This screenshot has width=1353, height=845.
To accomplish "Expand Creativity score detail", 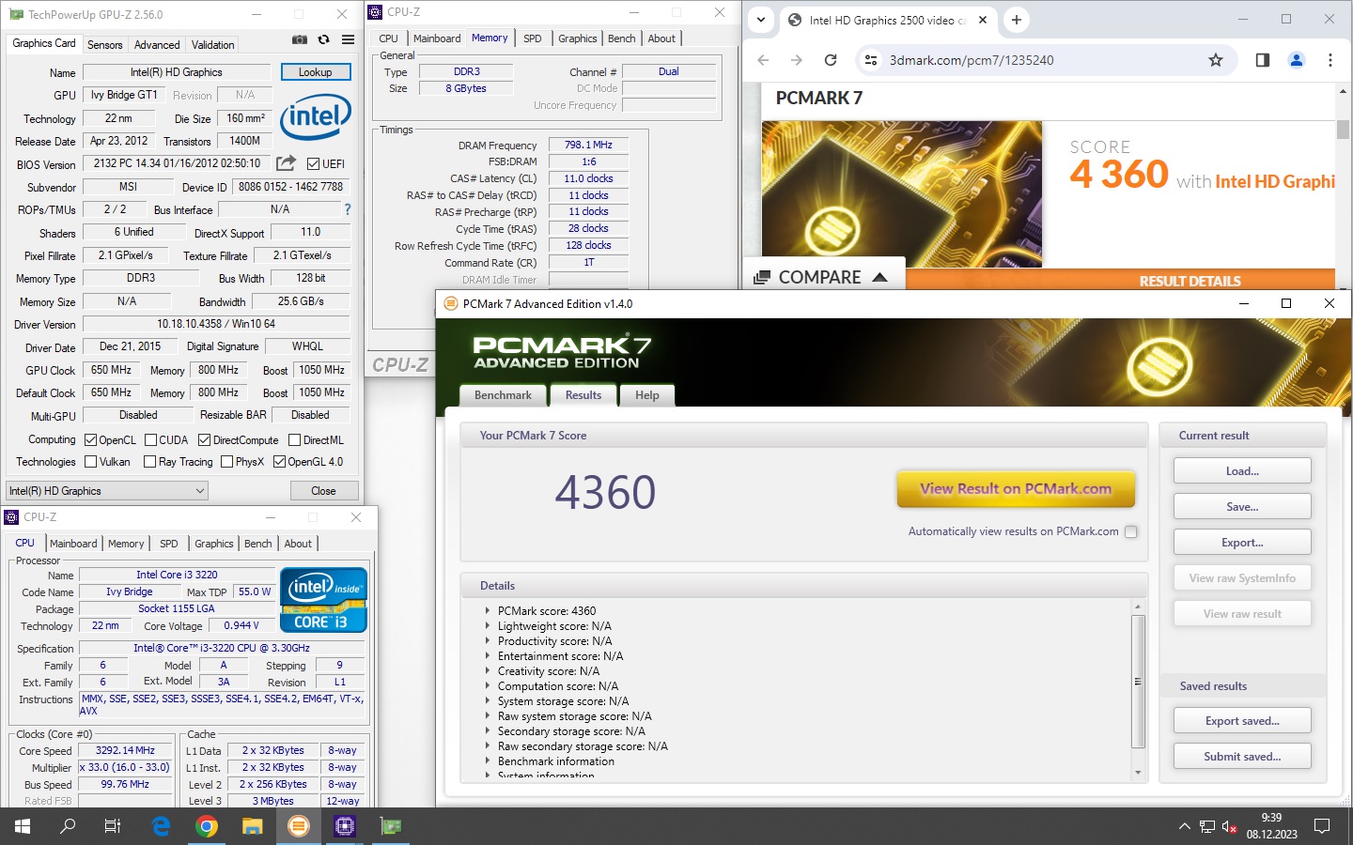I will (x=488, y=670).
